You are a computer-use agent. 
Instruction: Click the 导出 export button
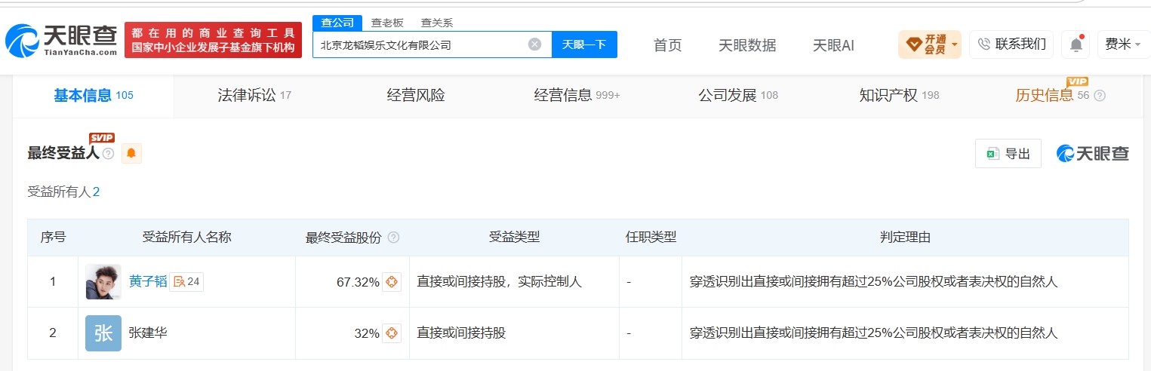1008,154
